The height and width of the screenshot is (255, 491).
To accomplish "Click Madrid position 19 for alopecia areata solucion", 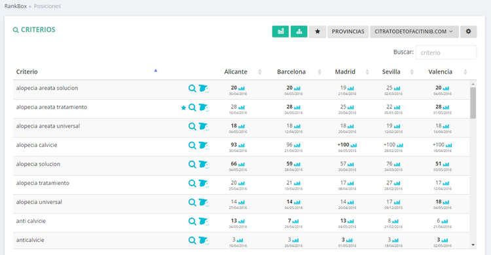I will coord(343,88).
